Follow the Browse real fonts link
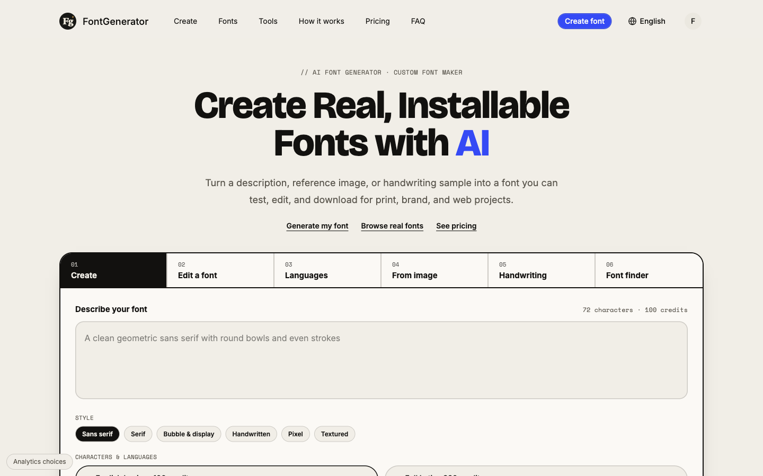The width and height of the screenshot is (763, 476). pos(392,226)
